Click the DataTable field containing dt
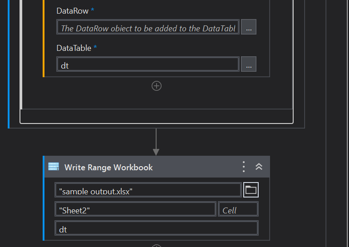The height and width of the screenshot is (247, 349). pos(148,65)
